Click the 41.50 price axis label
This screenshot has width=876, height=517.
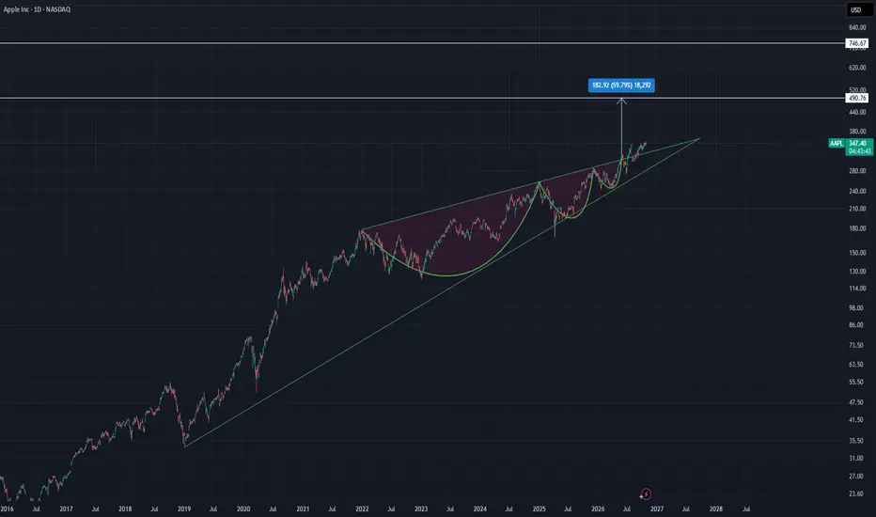tap(856, 420)
